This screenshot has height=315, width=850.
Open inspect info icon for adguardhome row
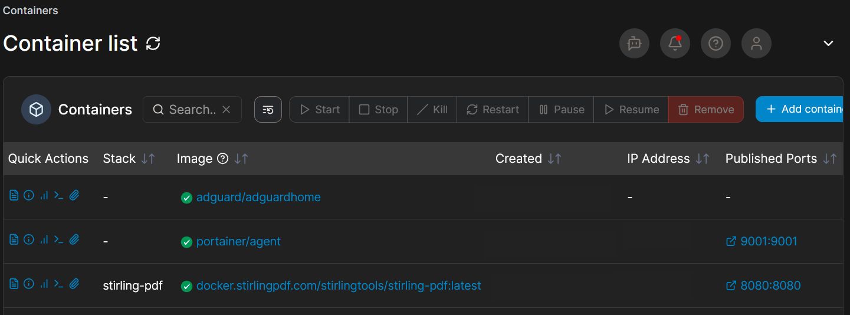point(29,195)
